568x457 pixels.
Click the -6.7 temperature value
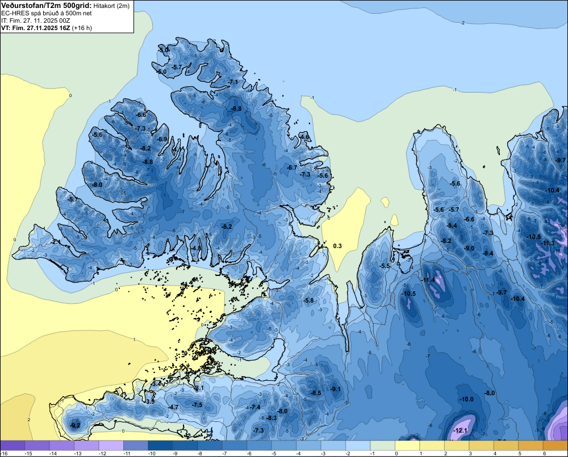click(291, 167)
